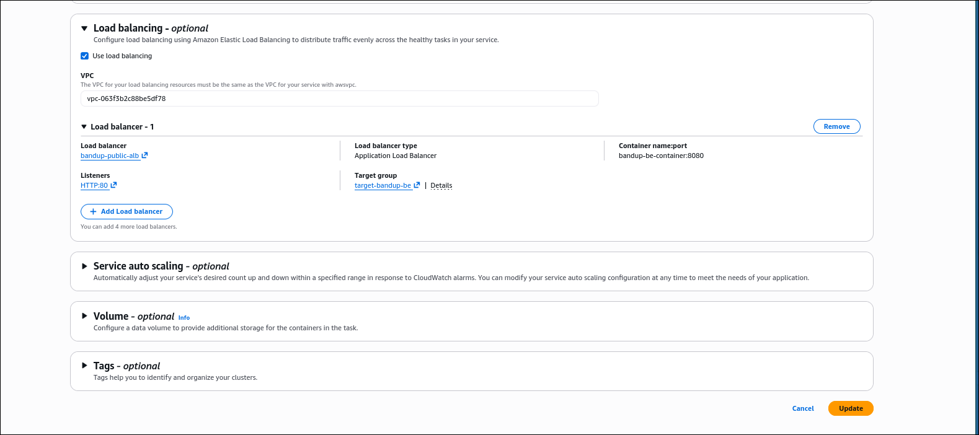
Task: Click the Container name:port label
Action: pos(653,146)
